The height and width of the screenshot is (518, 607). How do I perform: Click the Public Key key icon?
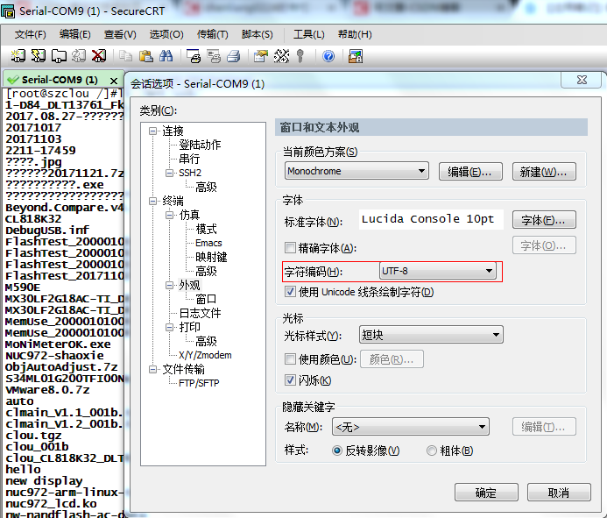300,56
